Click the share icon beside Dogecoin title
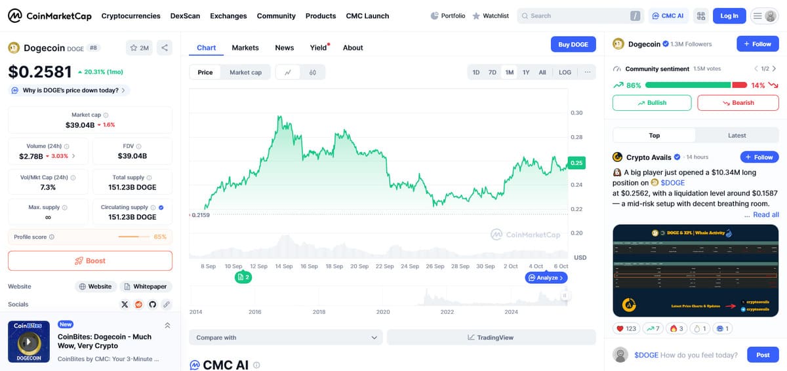The width and height of the screenshot is (787, 371). (164, 48)
